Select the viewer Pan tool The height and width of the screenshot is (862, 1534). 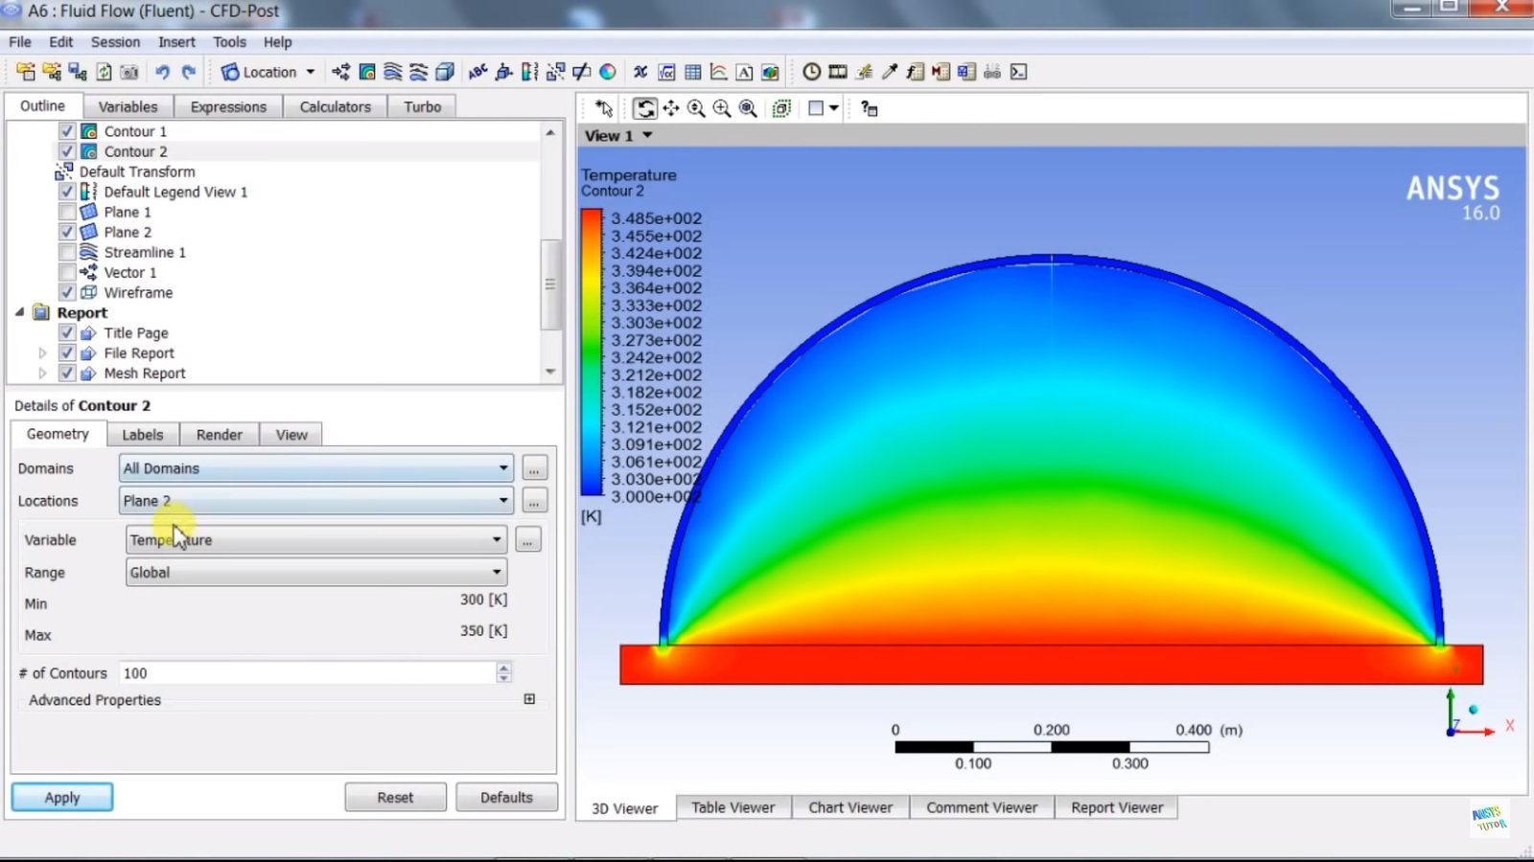tap(671, 108)
